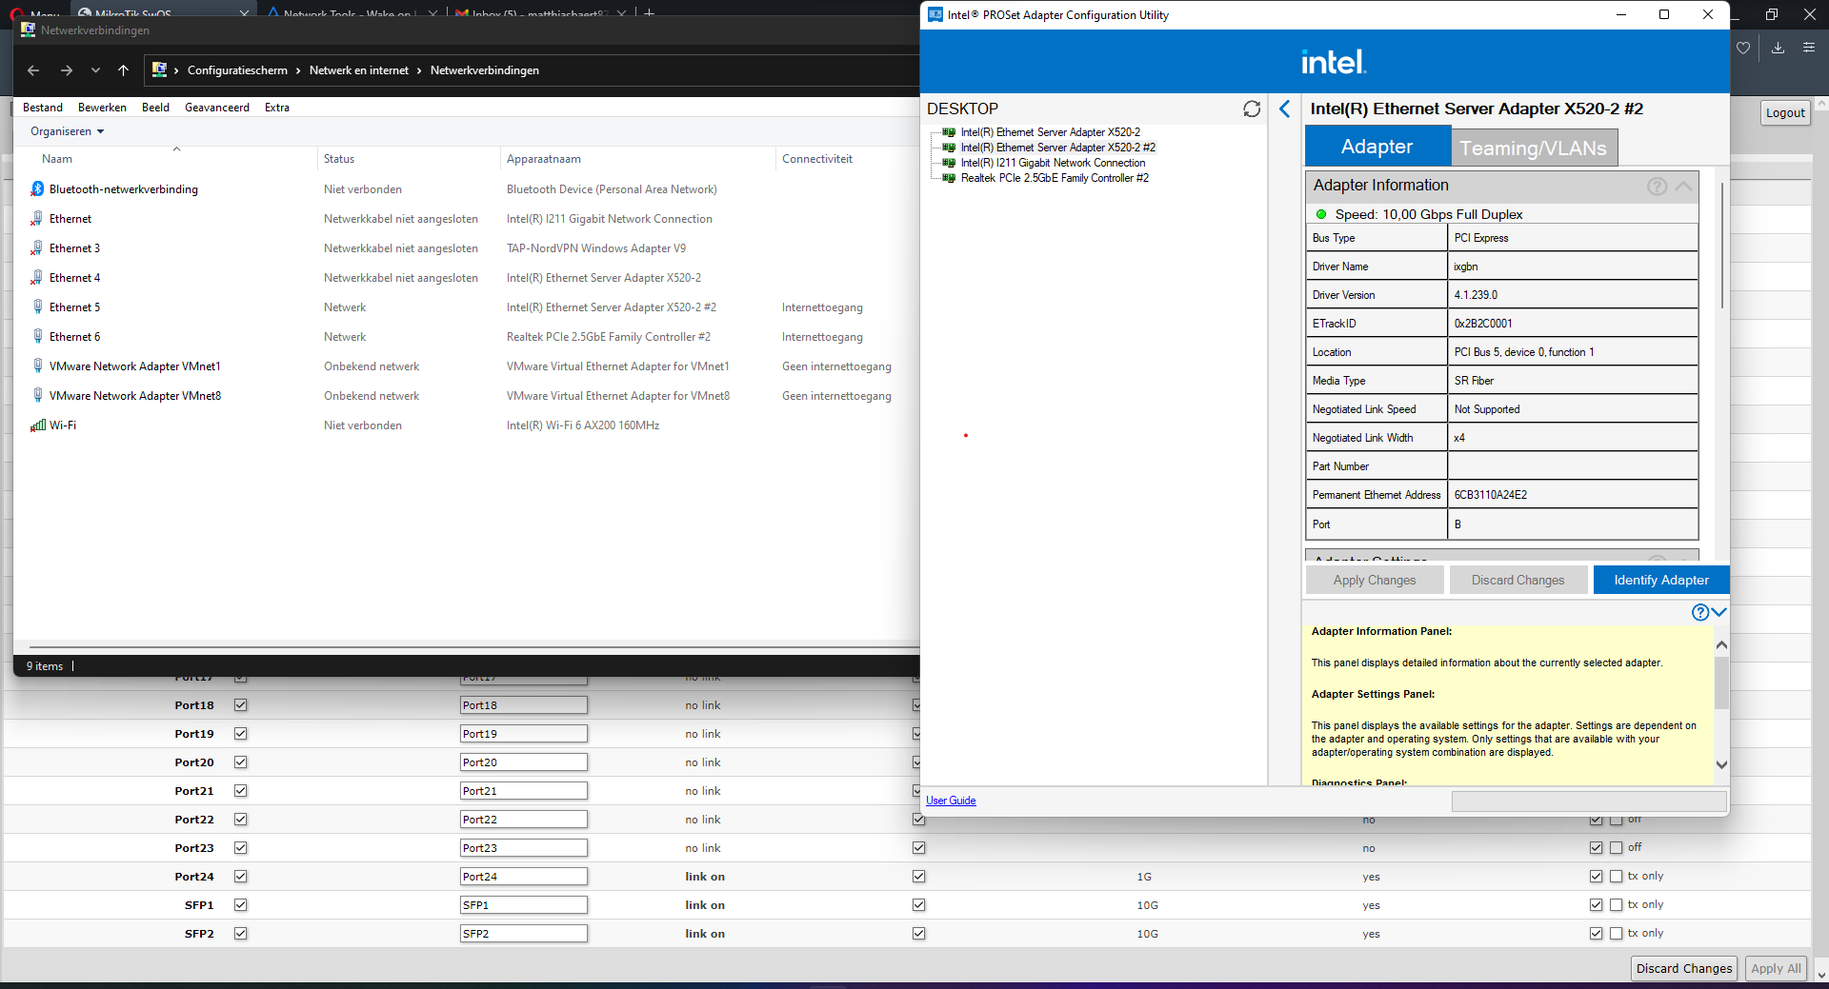Open the Beeld menu
Viewport: 1829px width, 989px height.
(x=155, y=108)
